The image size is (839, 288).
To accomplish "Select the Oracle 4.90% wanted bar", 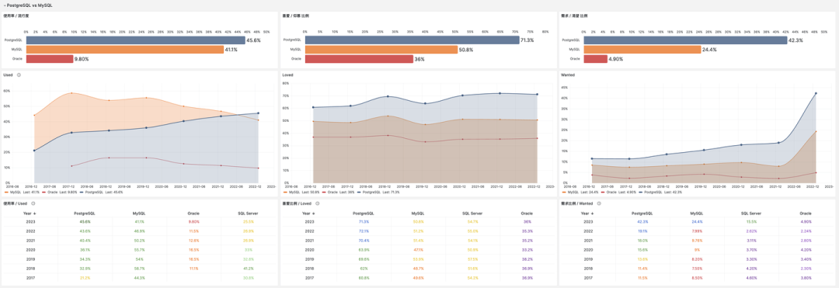I will pos(596,59).
